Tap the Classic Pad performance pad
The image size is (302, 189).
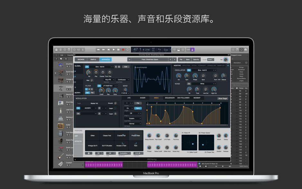coord(107,136)
